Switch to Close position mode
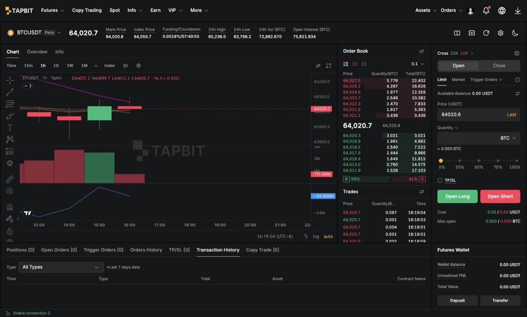Image resolution: width=527 pixels, height=317 pixels. pos(499,66)
